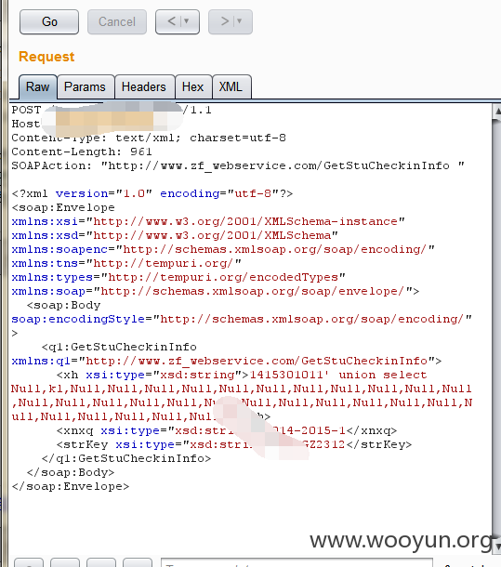501x567 pixels.
Task: Switch to the Params tab
Action: pyautogui.click(x=85, y=86)
